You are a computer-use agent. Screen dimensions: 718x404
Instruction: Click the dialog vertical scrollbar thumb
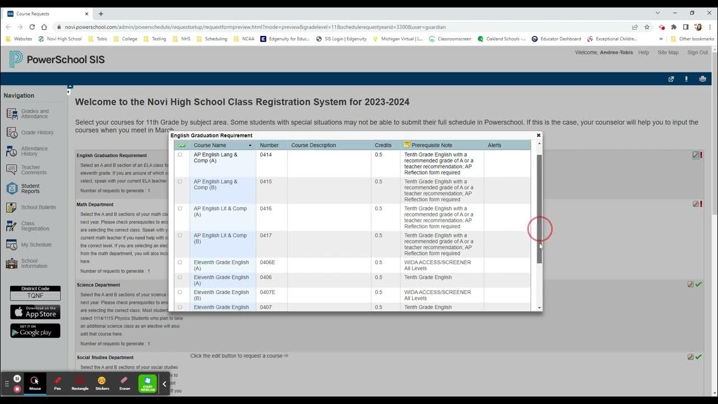point(540,209)
